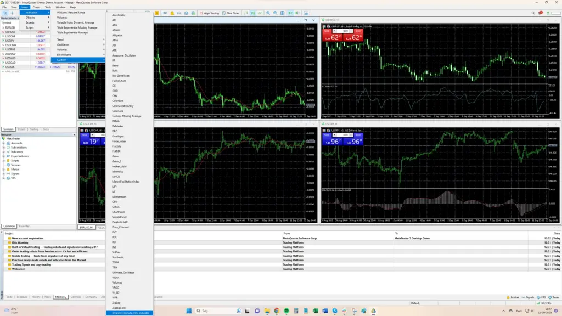Screen dimensions: 562x316
Task: Switch to the Ticks tab in Market Watch
Action: click(46, 129)
